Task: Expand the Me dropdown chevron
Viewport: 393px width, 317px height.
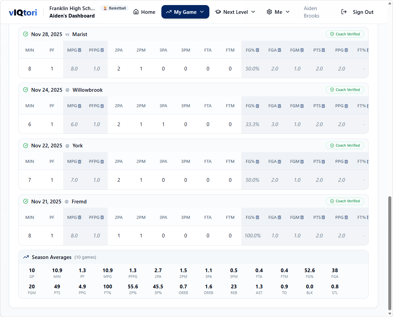Action: click(x=287, y=12)
